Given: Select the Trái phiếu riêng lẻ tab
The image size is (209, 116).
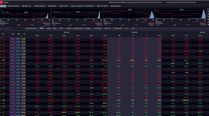Looking at the screenshot, I should click(78, 29).
